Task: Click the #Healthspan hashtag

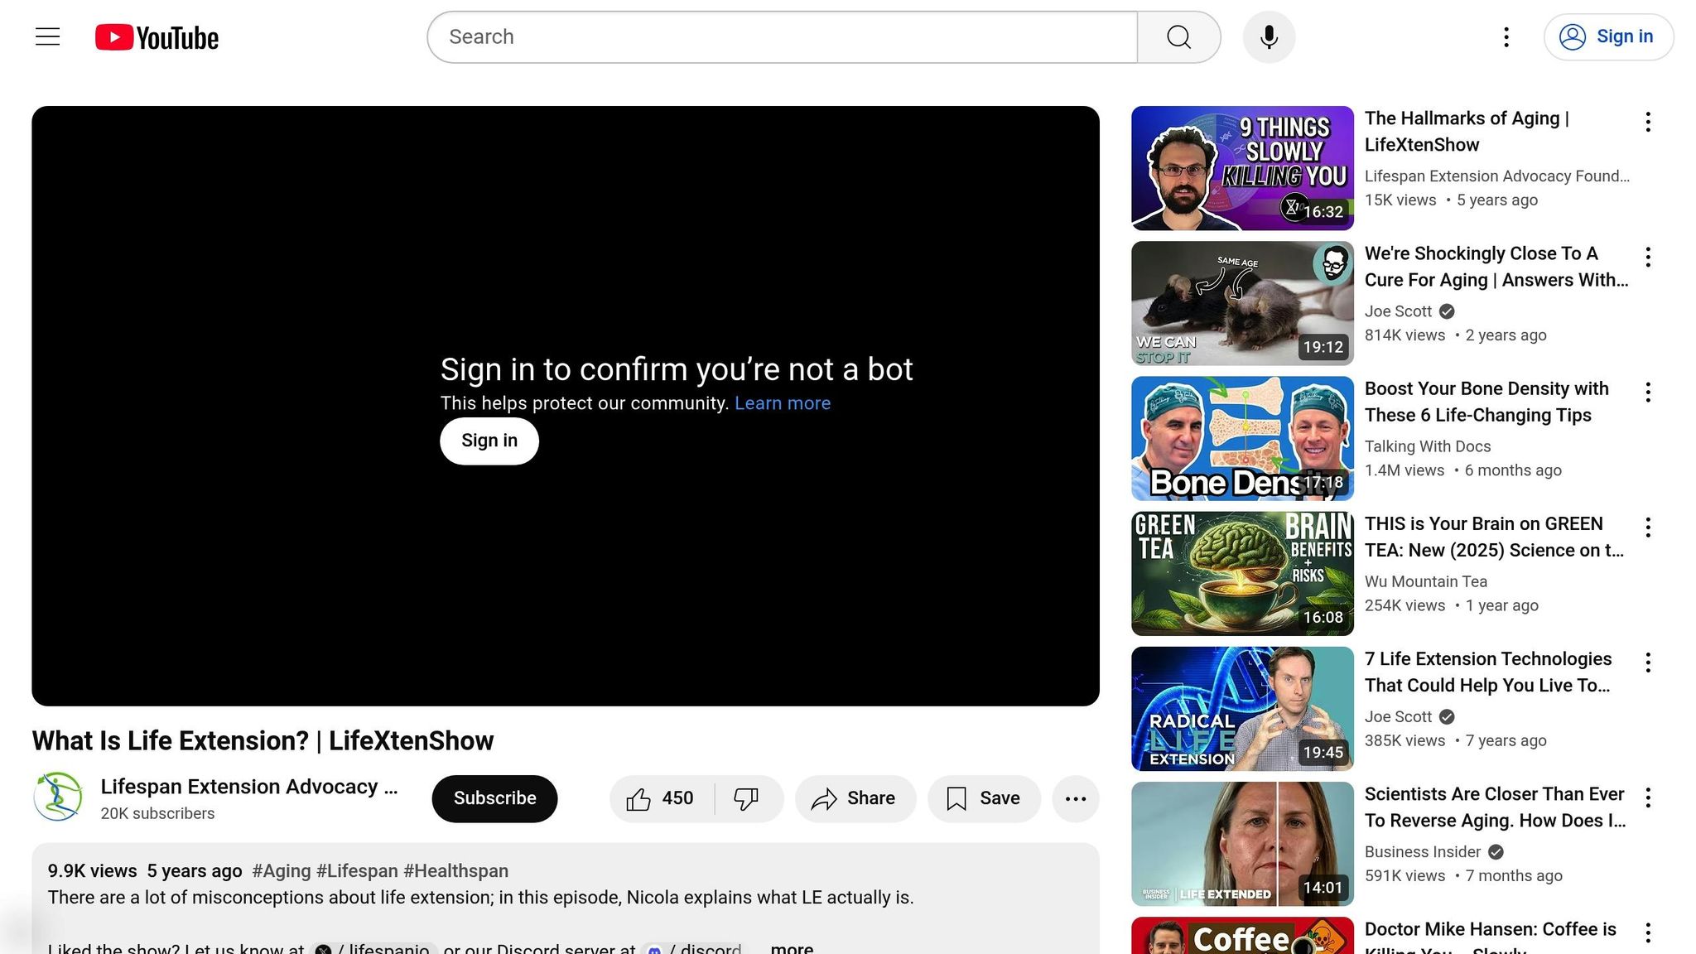Action: (455, 871)
